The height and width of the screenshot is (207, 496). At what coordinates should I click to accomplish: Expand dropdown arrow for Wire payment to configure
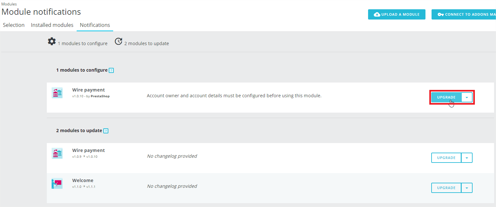[467, 97]
